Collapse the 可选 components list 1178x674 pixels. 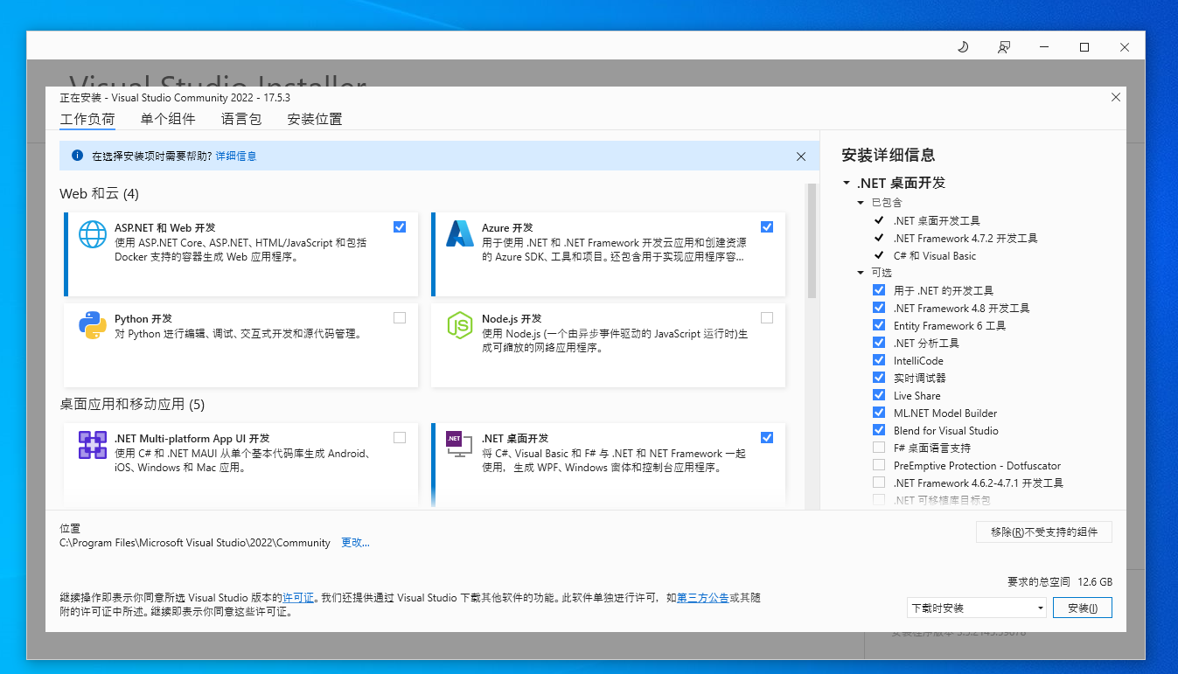coord(860,272)
